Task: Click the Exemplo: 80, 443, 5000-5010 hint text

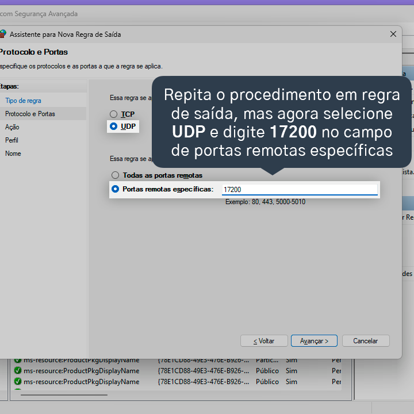Action: [x=265, y=202]
